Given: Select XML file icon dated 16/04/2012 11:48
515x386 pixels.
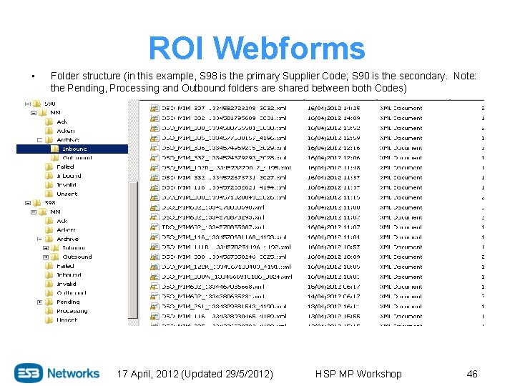Looking at the screenshot, I should point(154,167).
